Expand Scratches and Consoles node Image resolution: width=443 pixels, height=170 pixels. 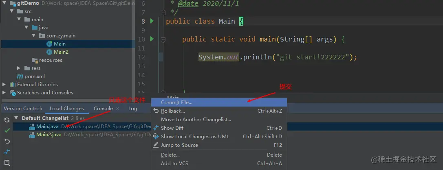point(4,92)
